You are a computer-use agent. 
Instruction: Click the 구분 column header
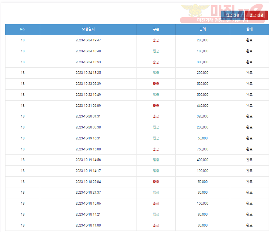pyautogui.click(x=156, y=29)
